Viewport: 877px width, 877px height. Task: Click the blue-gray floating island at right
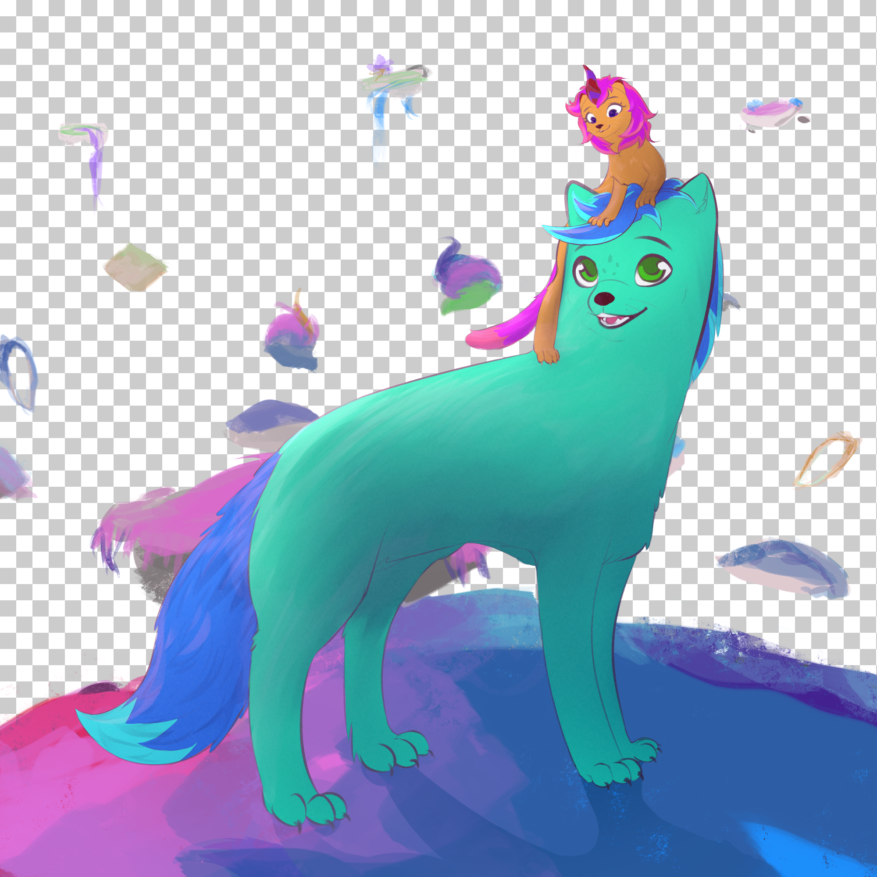(x=783, y=567)
